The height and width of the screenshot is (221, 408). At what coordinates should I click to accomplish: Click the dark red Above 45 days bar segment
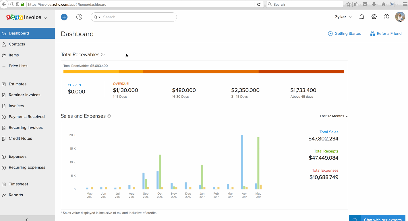pos(301,72)
